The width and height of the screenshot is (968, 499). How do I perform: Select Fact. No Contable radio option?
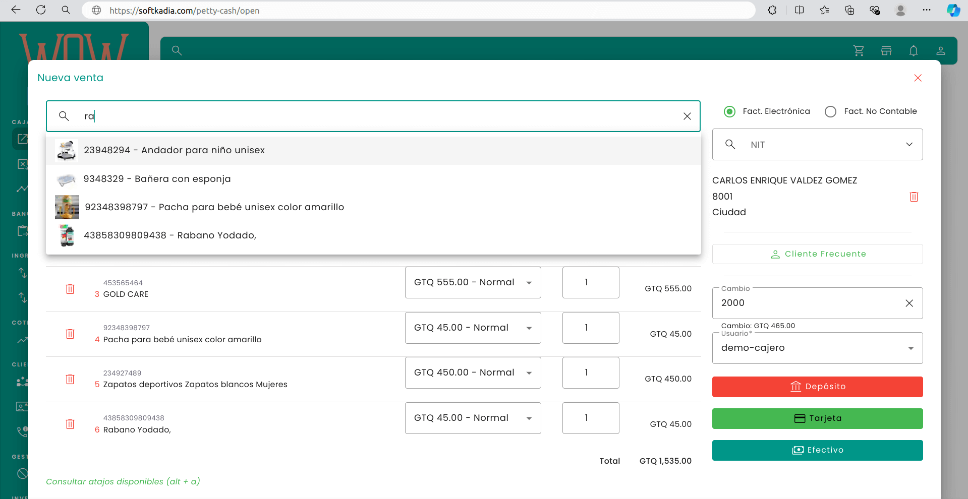coord(830,111)
